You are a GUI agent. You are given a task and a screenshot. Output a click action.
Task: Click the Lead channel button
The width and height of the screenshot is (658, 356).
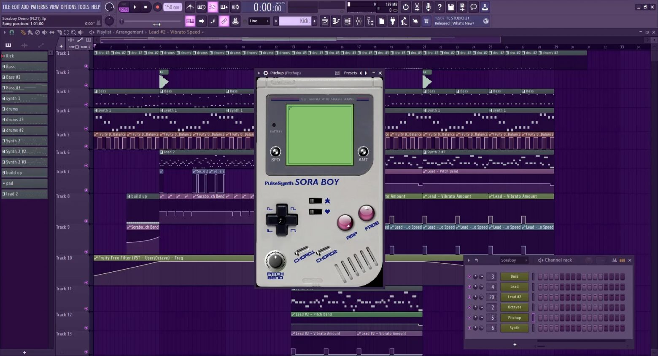[x=514, y=286]
